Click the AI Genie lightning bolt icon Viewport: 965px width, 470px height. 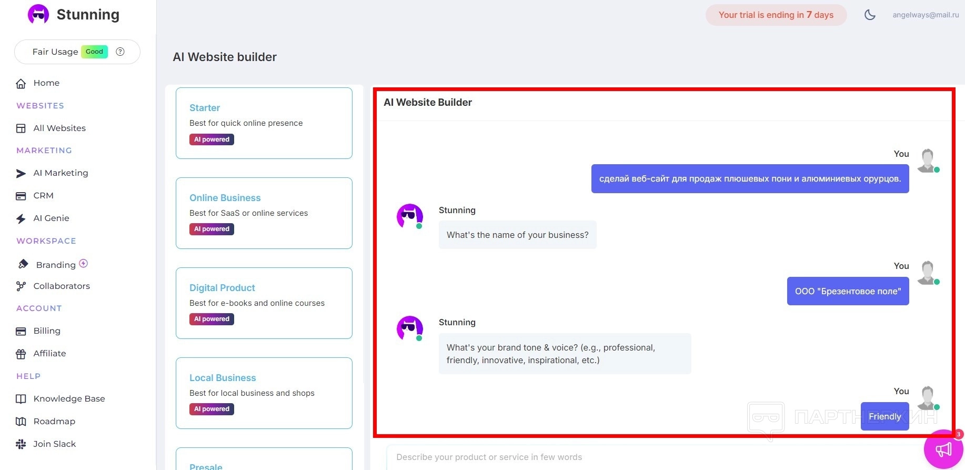(21, 218)
